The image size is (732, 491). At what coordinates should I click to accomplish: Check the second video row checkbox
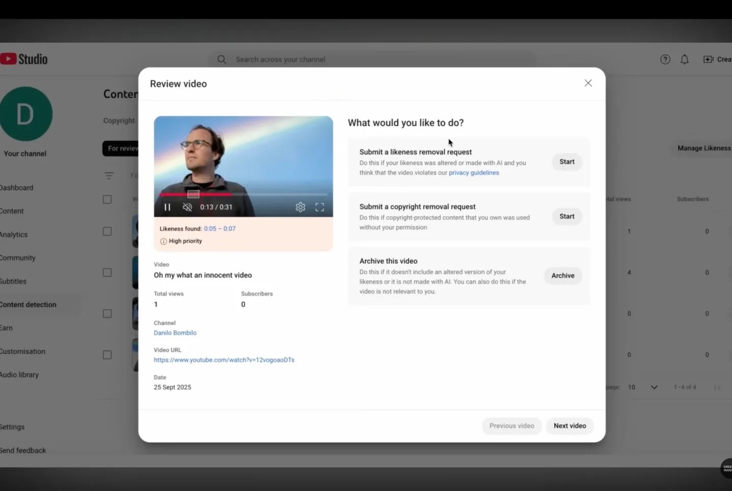pos(107,272)
